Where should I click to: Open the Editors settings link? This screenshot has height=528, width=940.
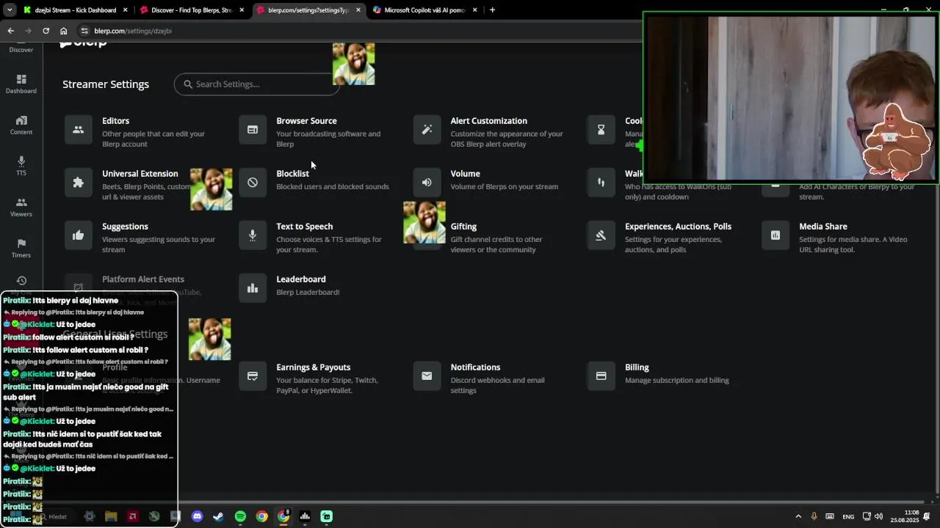[x=115, y=121]
